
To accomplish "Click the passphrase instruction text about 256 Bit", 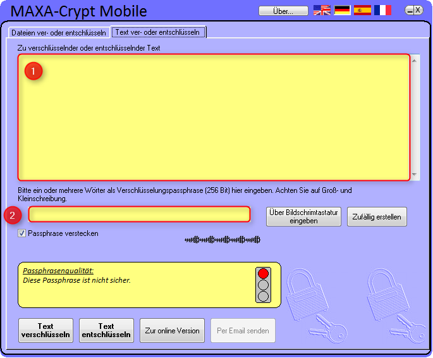I will tap(185, 194).
